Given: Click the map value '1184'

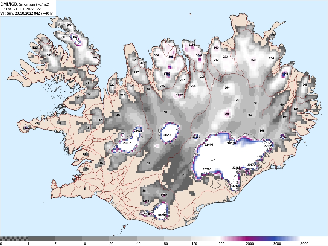Looking at the screenshot, I should (192, 45).
